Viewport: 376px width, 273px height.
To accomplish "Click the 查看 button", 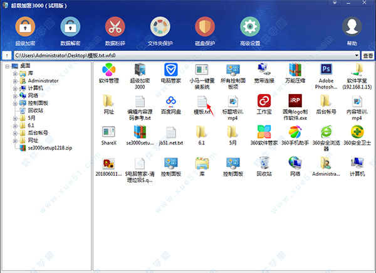I will click(x=368, y=56).
